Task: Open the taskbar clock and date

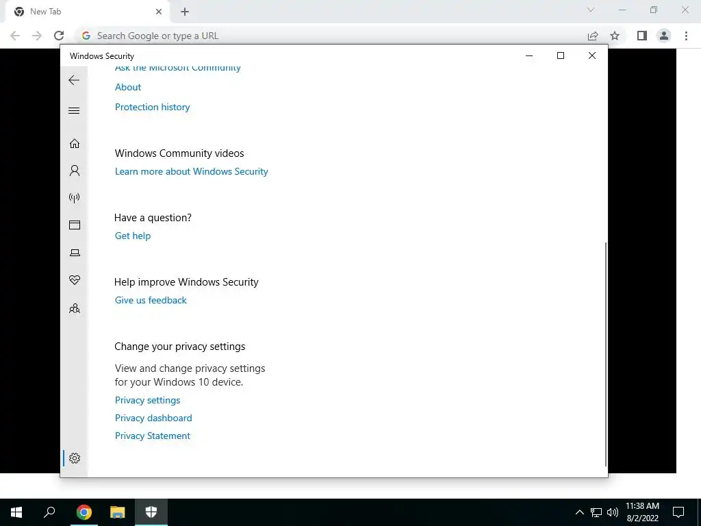Action: tap(642, 512)
